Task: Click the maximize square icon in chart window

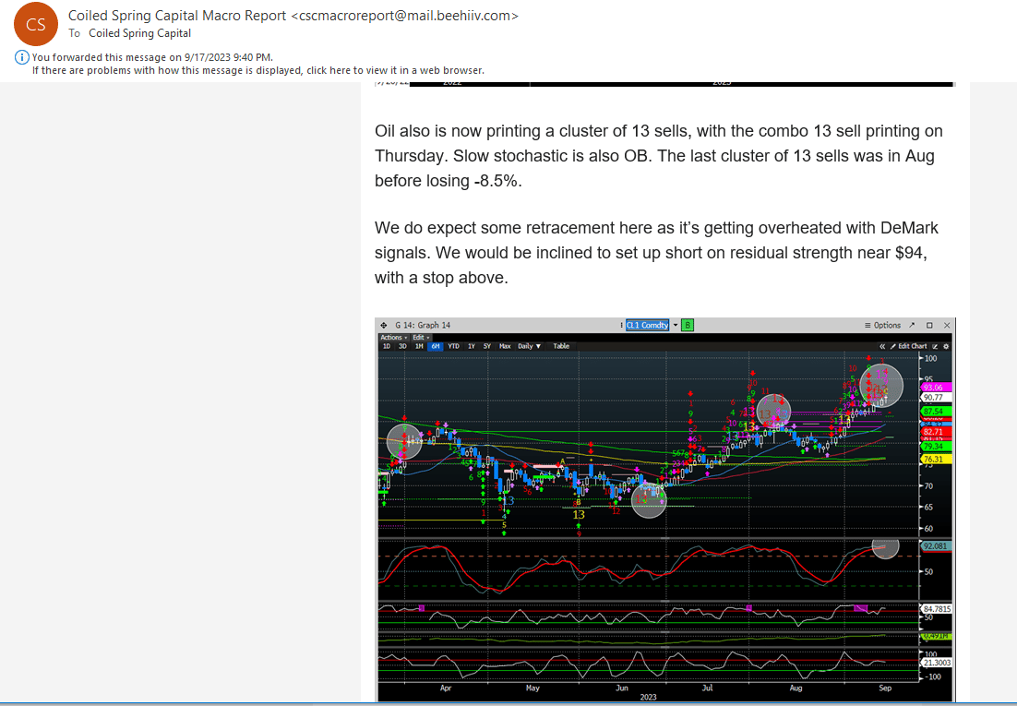Action: pos(929,325)
